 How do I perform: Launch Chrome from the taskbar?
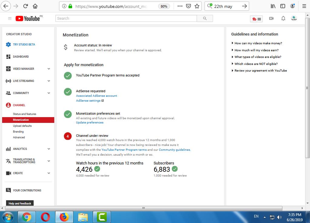click(27, 217)
